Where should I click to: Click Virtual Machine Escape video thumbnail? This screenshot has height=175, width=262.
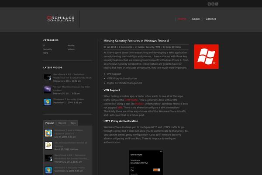click(48, 90)
